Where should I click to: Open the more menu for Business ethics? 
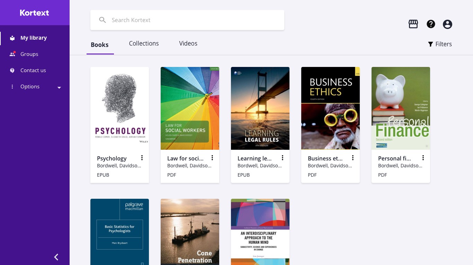(x=353, y=158)
